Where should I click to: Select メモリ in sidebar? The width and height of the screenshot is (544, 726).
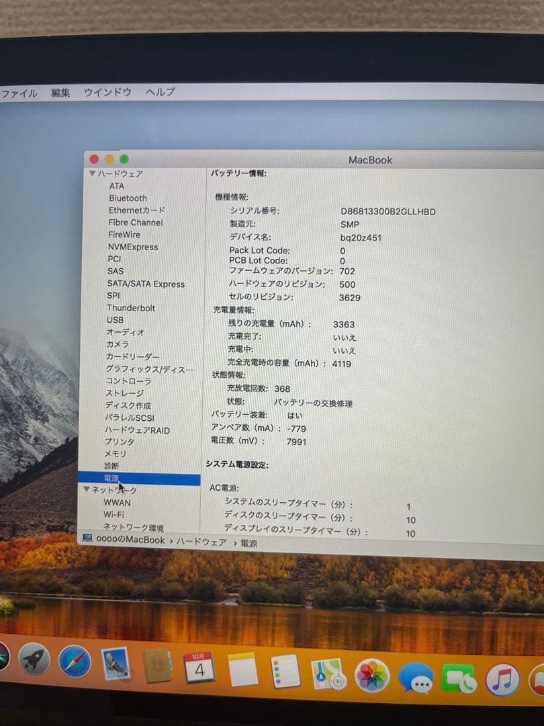(x=115, y=454)
